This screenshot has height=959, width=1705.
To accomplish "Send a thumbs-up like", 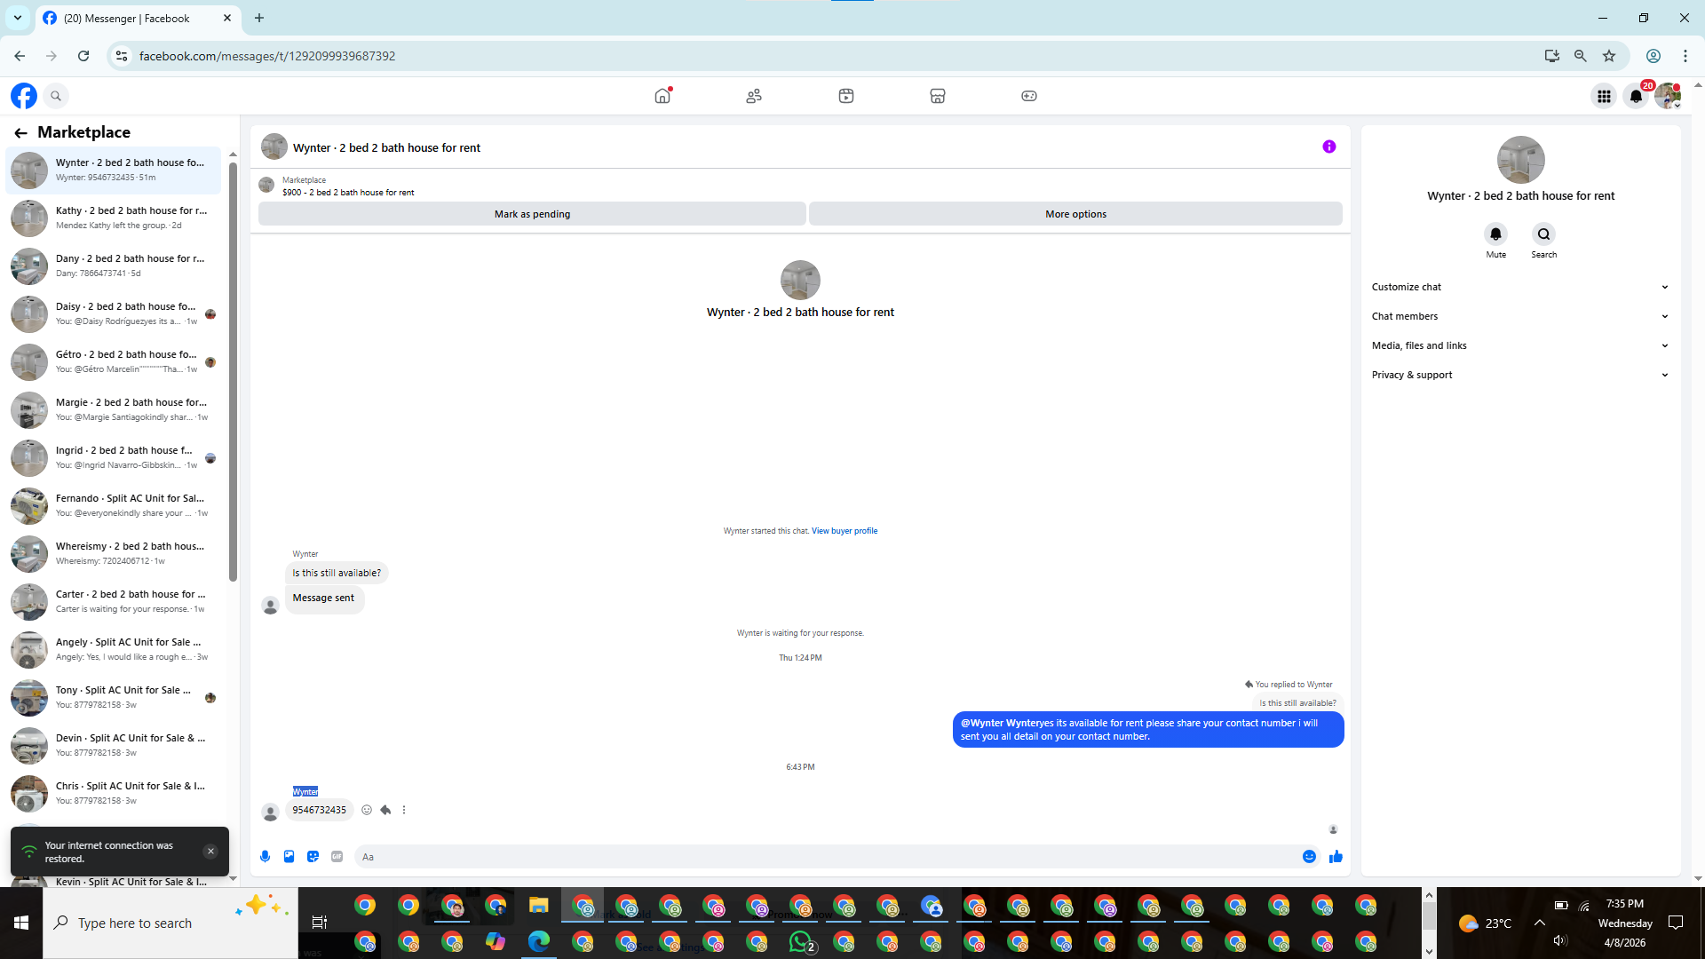I will click(1336, 857).
